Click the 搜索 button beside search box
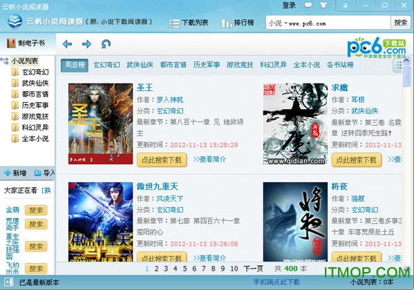414x290 pixels. (401, 23)
